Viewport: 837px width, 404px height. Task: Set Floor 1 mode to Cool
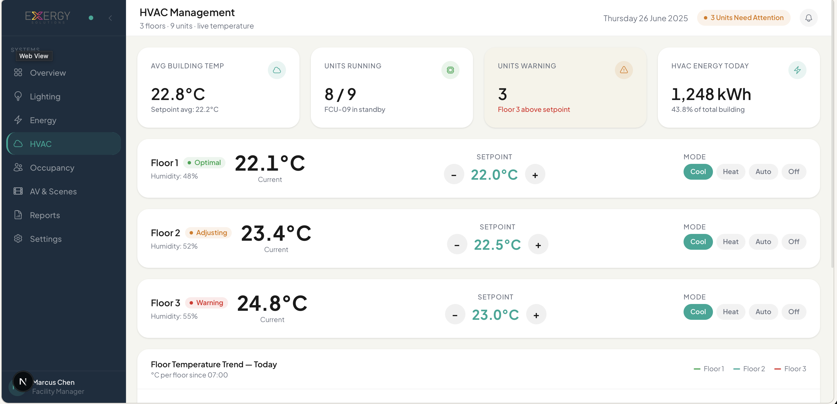click(698, 171)
